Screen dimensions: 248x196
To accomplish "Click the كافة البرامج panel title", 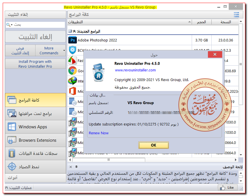I will (79, 15).
